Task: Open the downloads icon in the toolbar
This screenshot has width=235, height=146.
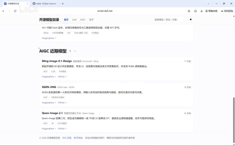Action: coord(202,11)
